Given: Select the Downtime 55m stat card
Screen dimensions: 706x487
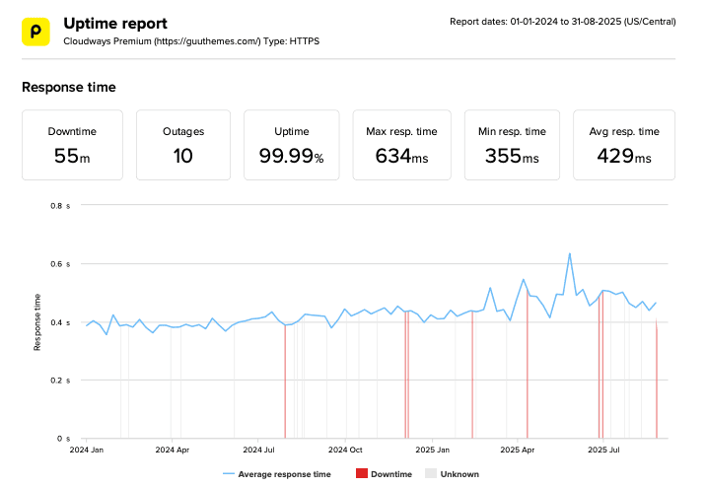Looking at the screenshot, I should 73,145.
